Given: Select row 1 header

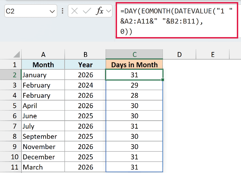Looking at the screenshot, I should [x=11, y=64].
